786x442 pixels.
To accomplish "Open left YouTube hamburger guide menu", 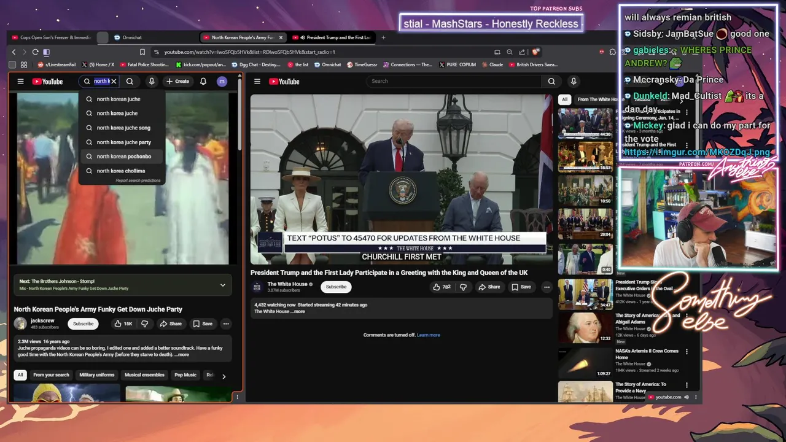I will pyautogui.click(x=20, y=81).
